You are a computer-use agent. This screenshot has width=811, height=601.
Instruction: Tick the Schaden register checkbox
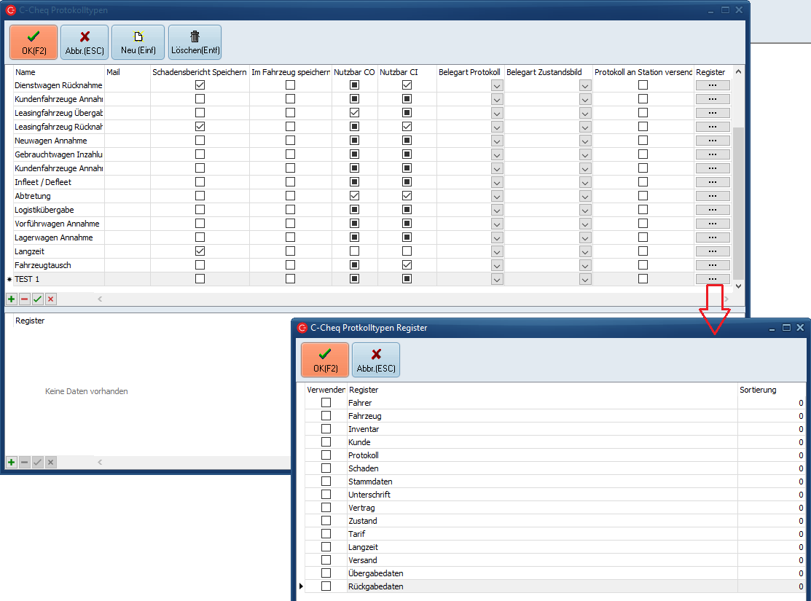pyautogui.click(x=326, y=468)
